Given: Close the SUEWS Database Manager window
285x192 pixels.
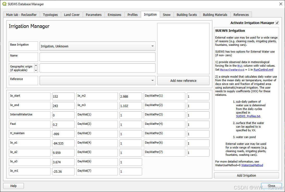Looking at the screenshot, I should (281, 4).
